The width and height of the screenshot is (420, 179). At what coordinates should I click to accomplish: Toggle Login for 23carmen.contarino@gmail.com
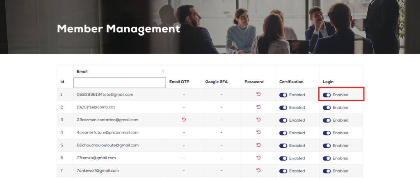tap(327, 120)
